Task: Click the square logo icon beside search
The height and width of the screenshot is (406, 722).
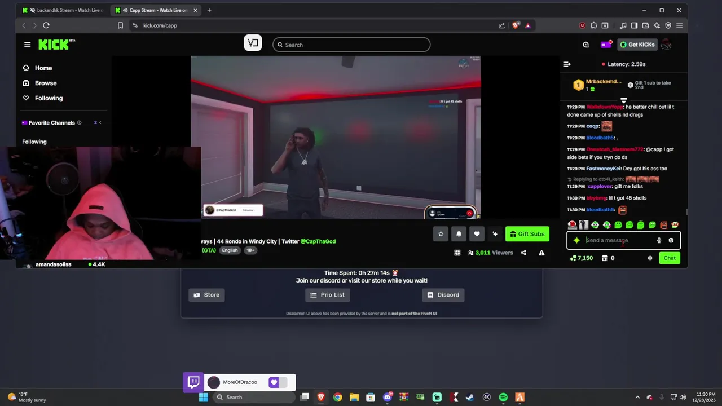Action: pyautogui.click(x=253, y=43)
